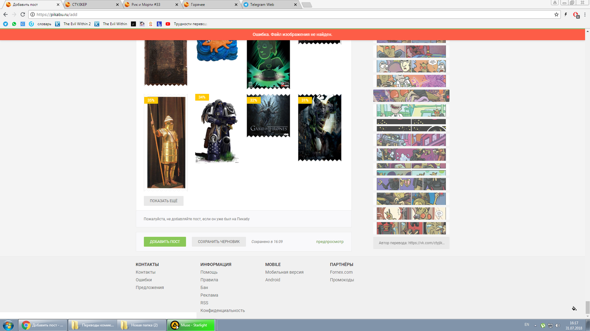Click the lightning bolt extension icon
Viewport: 590px width, 331px height.
(566, 14)
